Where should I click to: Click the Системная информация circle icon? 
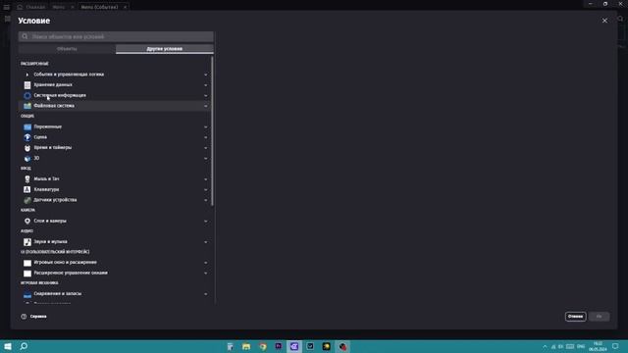pyautogui.click(x=27, y=95)
